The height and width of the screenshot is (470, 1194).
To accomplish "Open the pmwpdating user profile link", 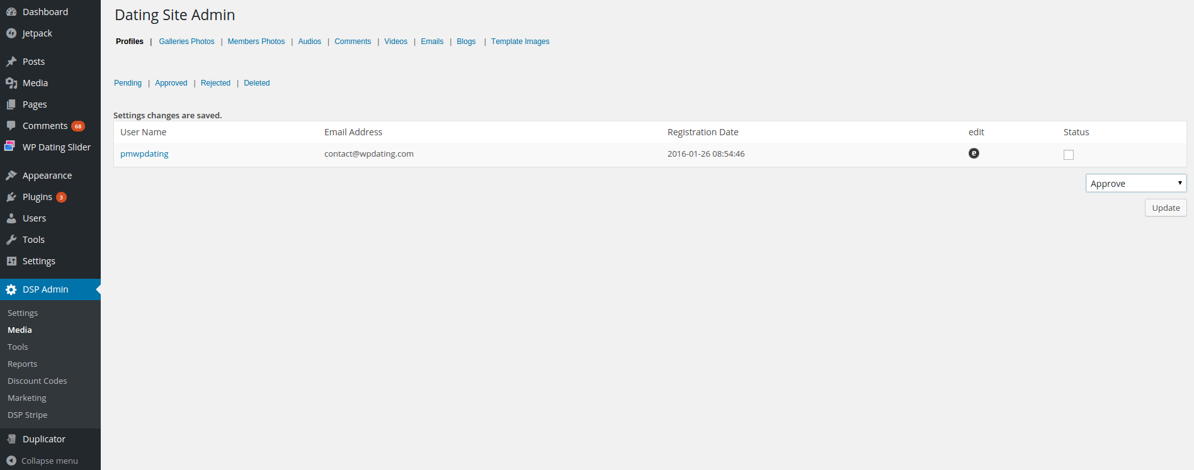I will tap(144, 154).
